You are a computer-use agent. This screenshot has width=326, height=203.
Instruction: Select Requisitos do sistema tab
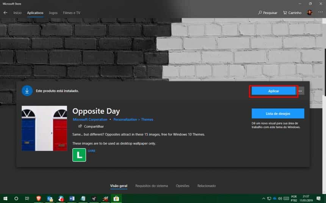coord(152,186)
